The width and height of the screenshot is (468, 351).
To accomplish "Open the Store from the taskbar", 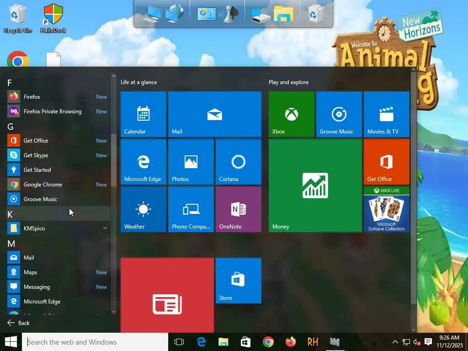I will (245, 342).
